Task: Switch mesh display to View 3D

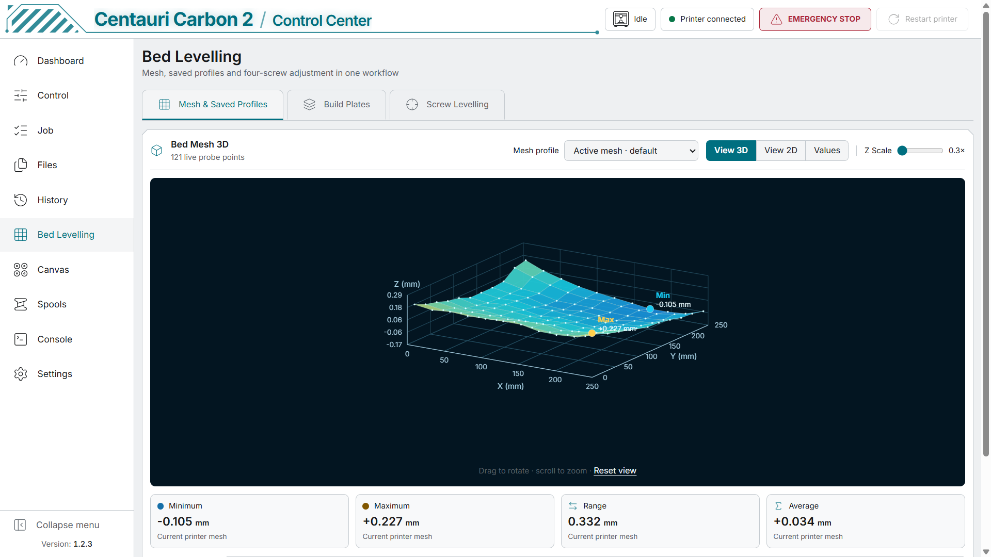Action: [731, 151]
